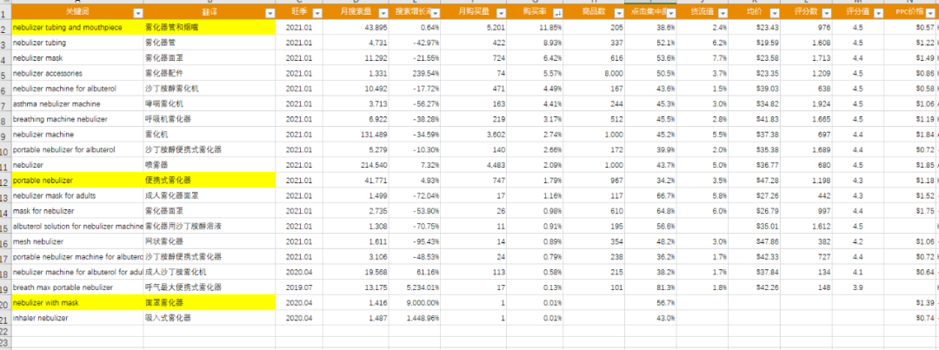Open the 月购买量 column filter dropdown
The width and height of the screenshot is (939, 350).
point(501,12)
